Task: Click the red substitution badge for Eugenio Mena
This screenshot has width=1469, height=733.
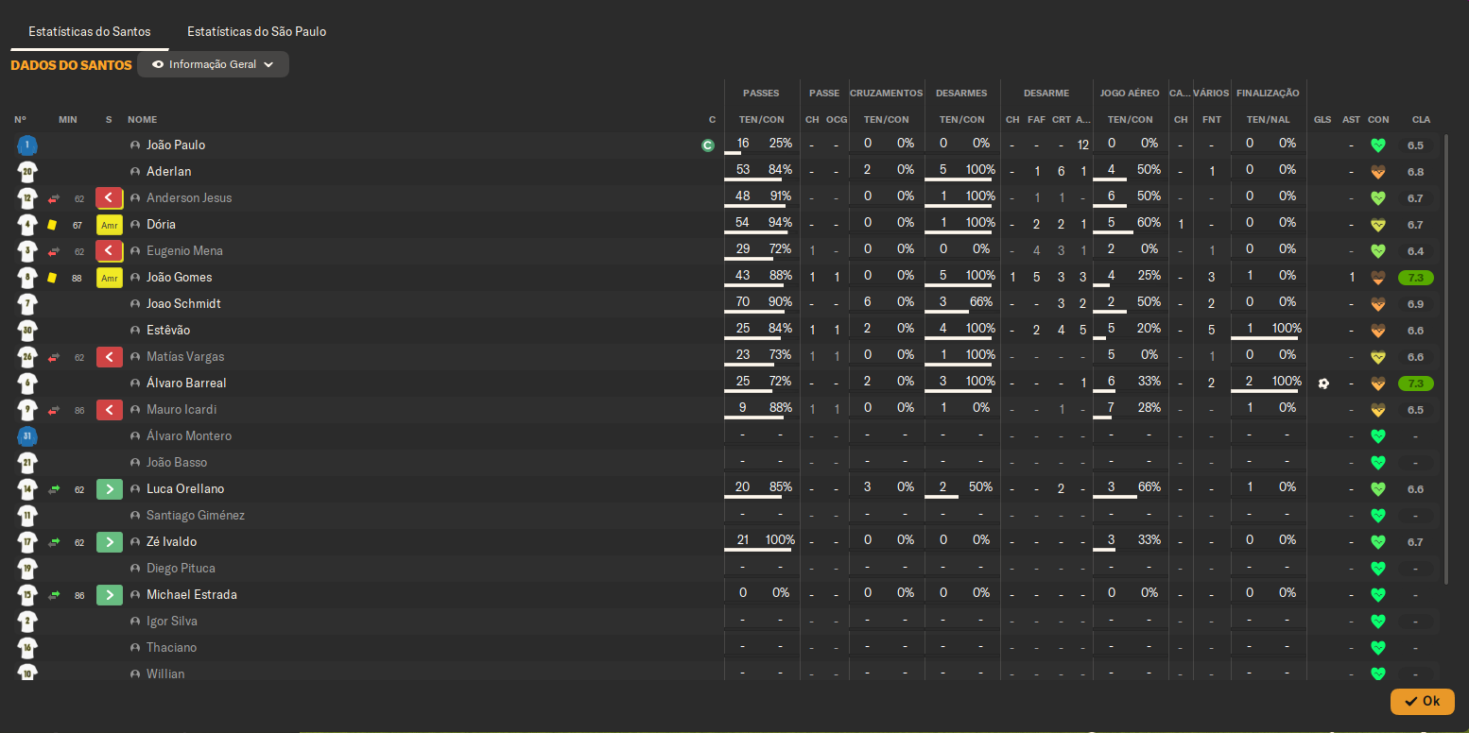Action: point(110,251)
